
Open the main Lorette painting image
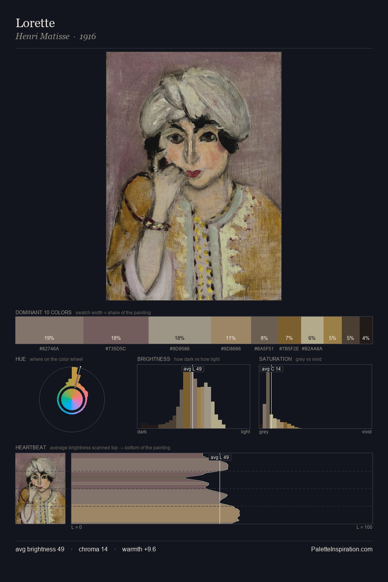tap(194, 176)
